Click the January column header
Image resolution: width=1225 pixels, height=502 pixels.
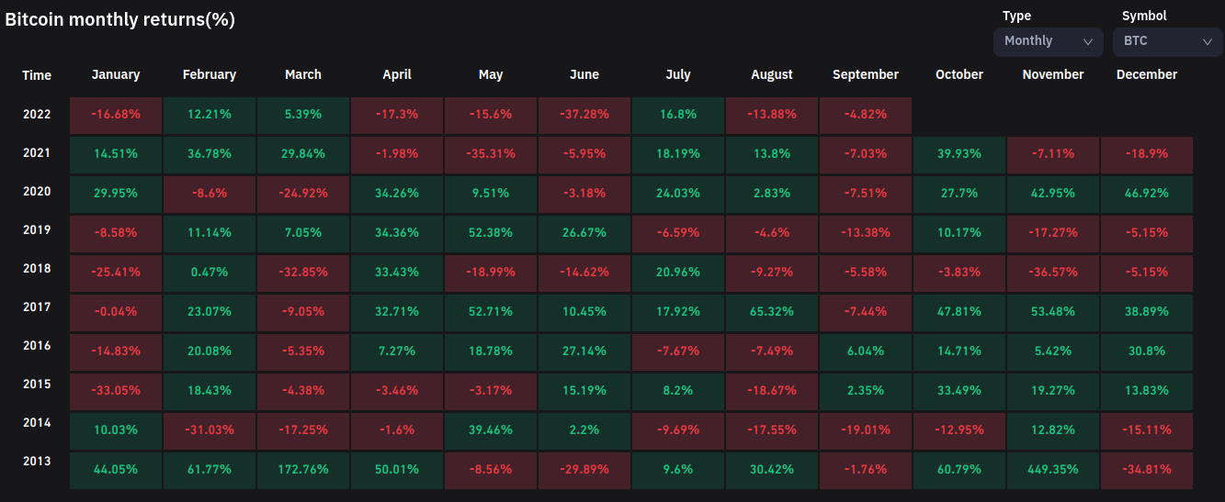point(116,74)
